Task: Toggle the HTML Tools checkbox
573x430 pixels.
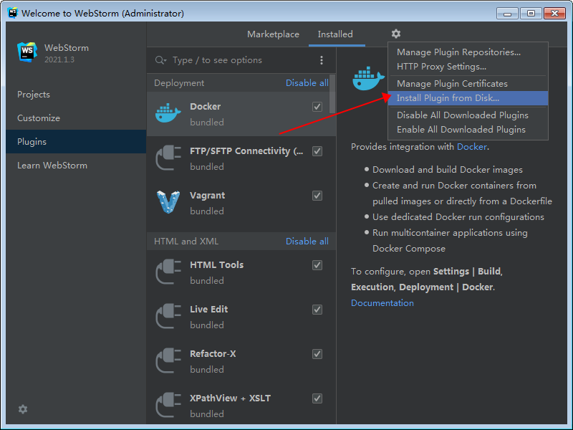Action: click(317, 265)
